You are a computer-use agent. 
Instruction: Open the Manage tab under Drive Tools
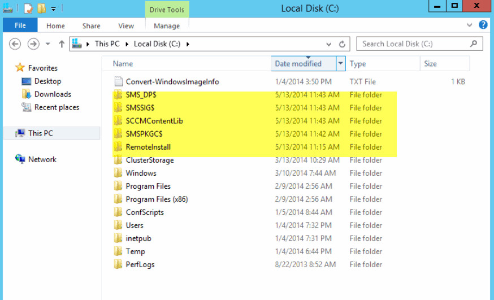click(x=167, y=26)
